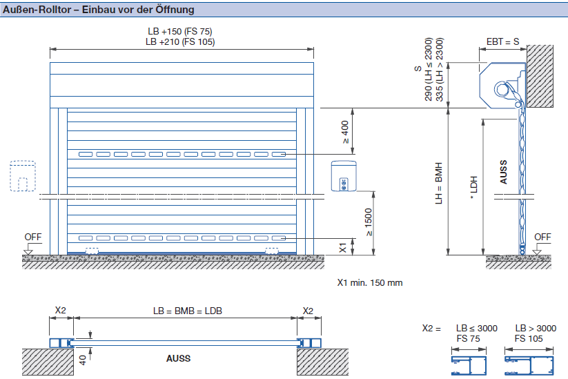568x379 pixels.
Task: Click the "OFF" label left of the door
Action: tap(33, 237)
